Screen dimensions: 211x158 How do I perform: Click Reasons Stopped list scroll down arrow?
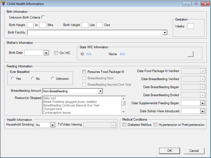(x=123, y=112)
